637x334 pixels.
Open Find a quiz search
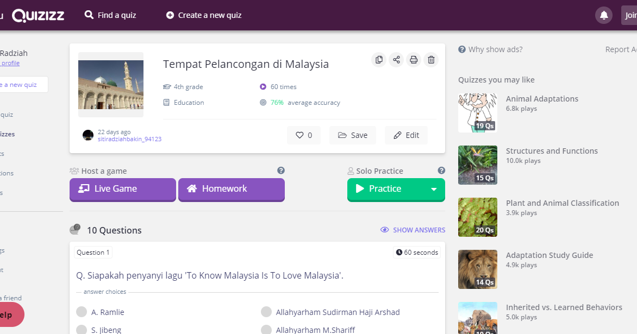click(110, 15)
